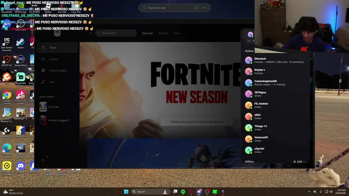The width and height of the screenshot is (349, 196).
Task: Open Epic Games Launcher from the taskbar
Action: click(x=223, y=192)
